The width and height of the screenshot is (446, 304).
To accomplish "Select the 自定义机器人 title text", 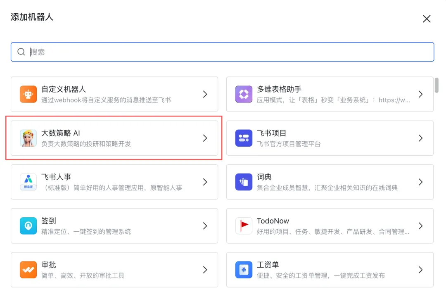I will tap(64, 89).
